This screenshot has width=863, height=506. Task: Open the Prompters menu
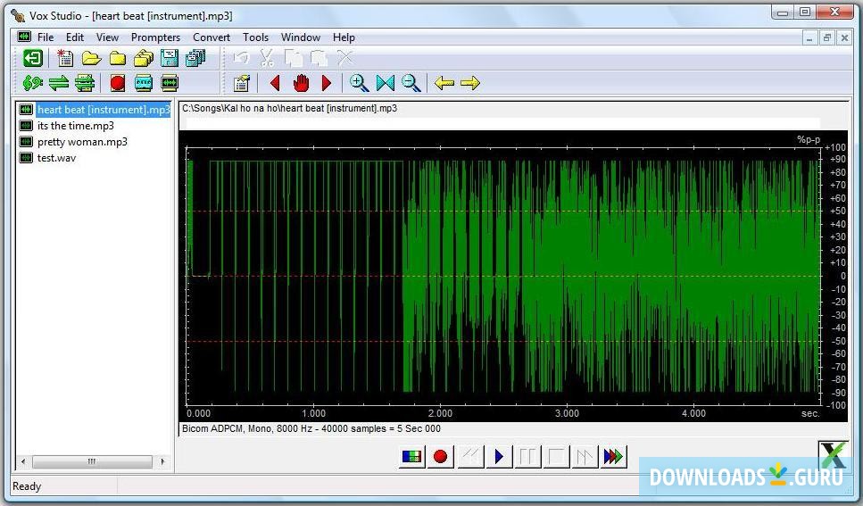coord(156,37)
